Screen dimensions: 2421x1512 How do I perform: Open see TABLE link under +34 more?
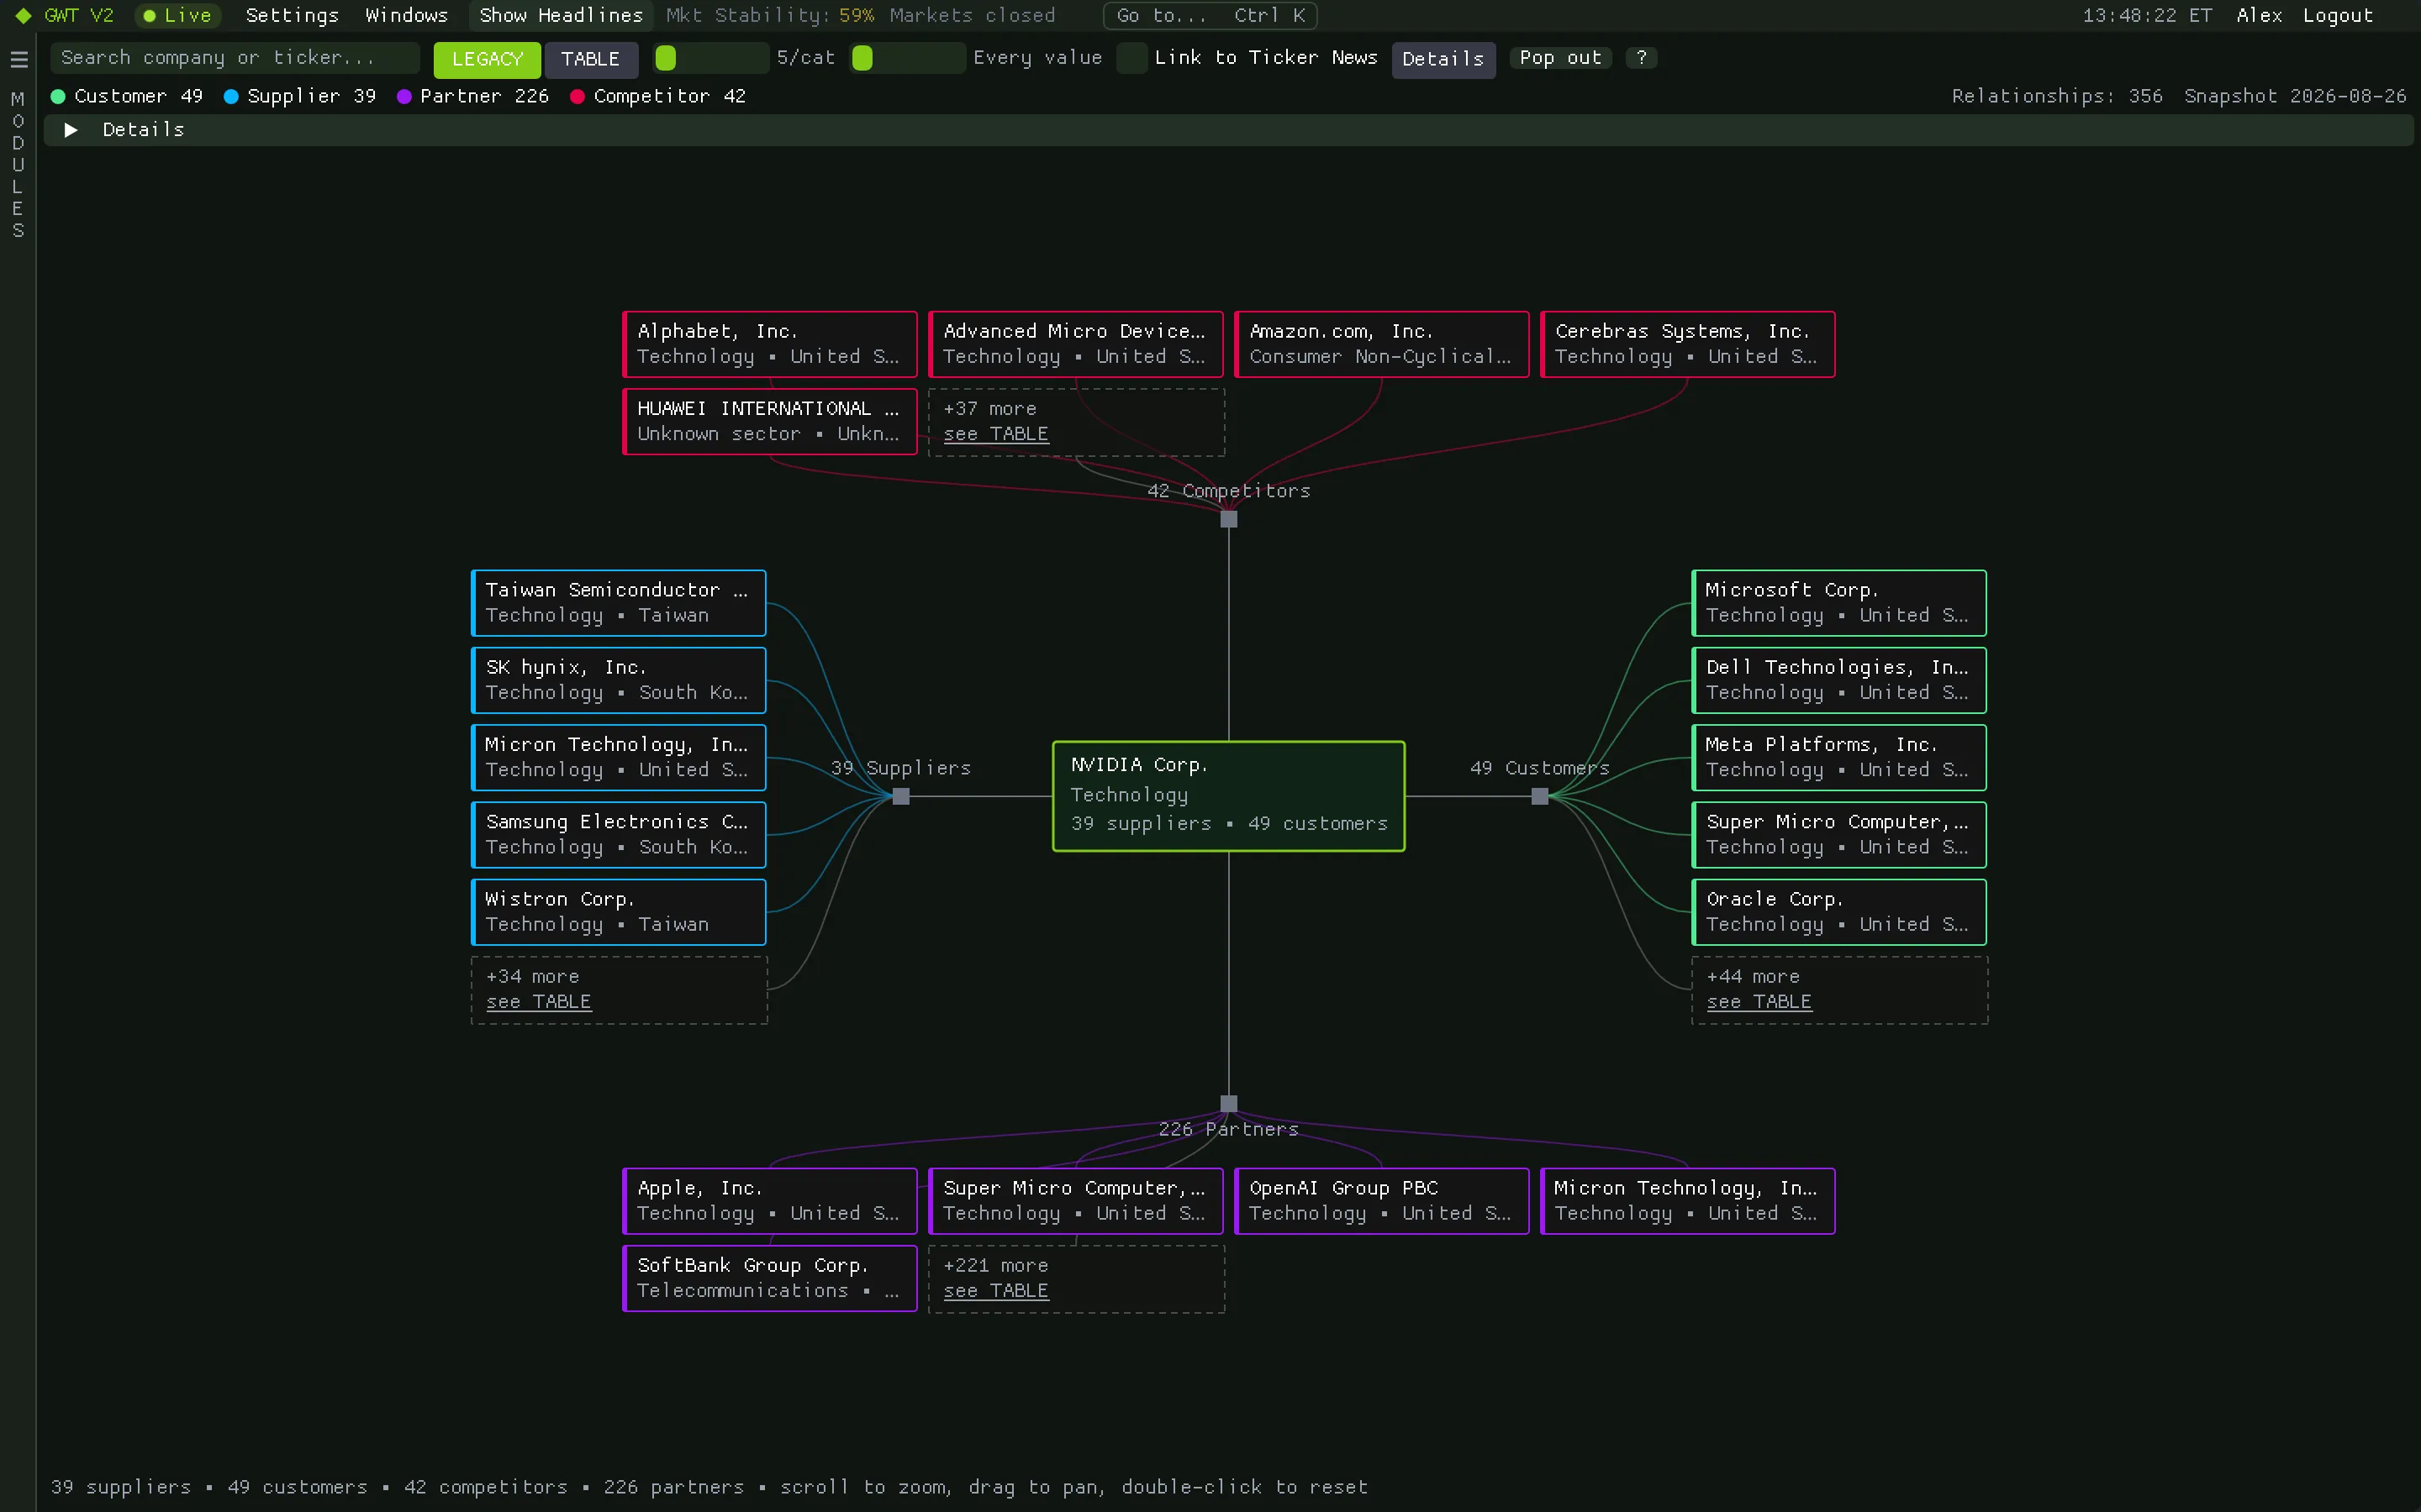pyautogui.click(x=538, y=1002)
